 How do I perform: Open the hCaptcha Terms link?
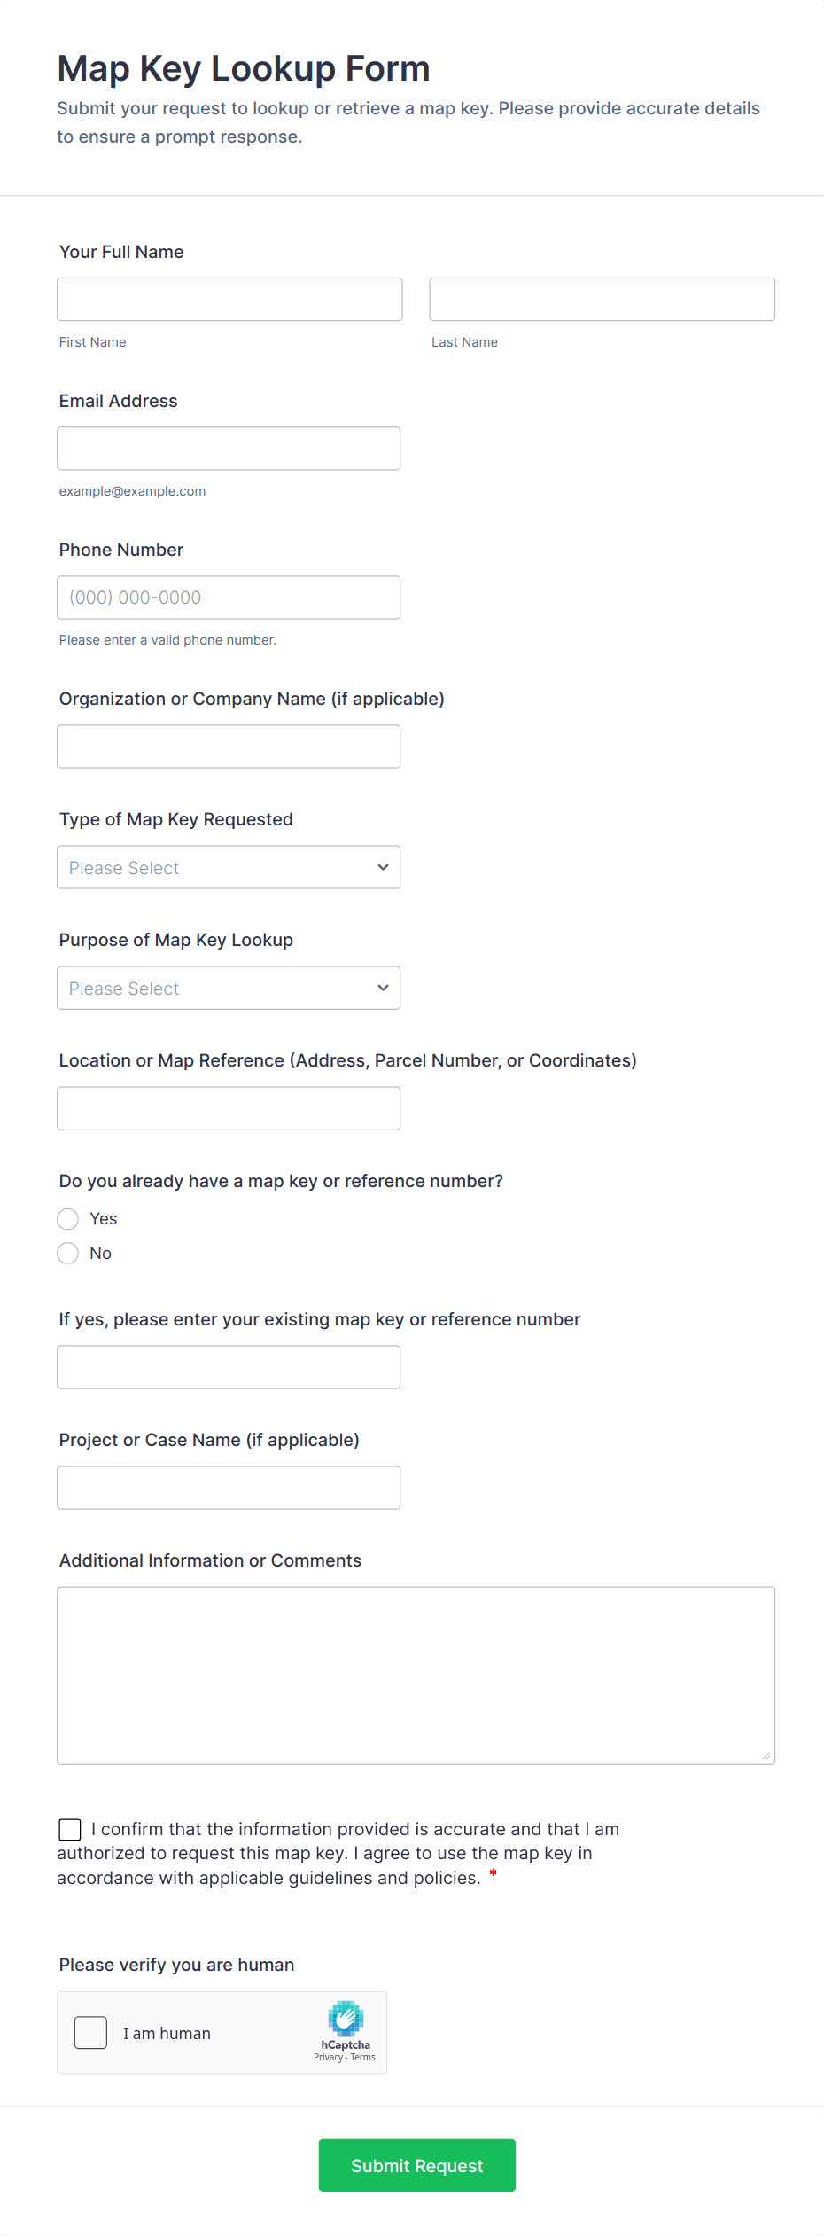point(363,2057)
